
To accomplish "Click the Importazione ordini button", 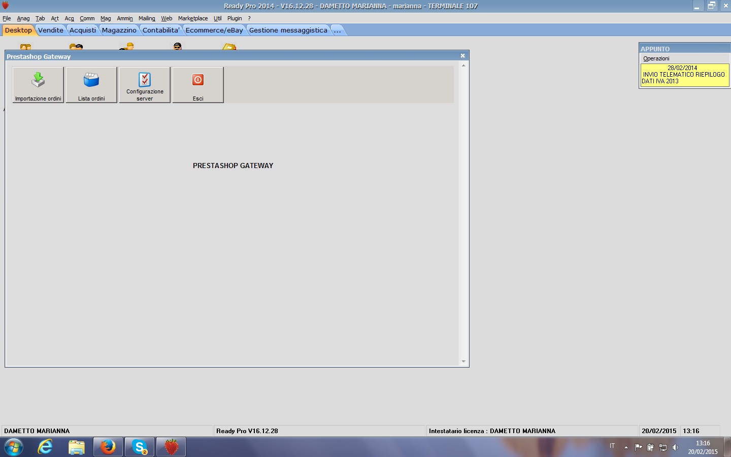I will coord(38,85).
